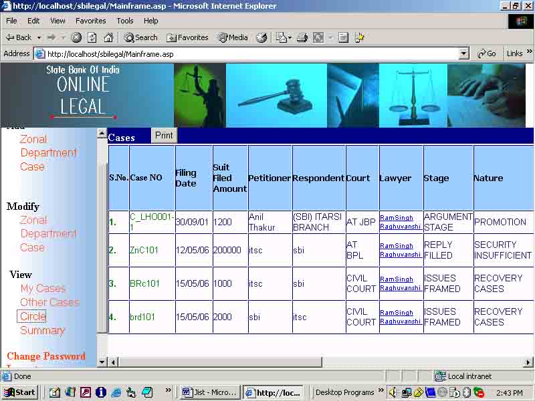Open the RamSingh Raghuvanshi link for case ZnC101
The width and height of the screenshot is (535, 401).
coord(400,250)
